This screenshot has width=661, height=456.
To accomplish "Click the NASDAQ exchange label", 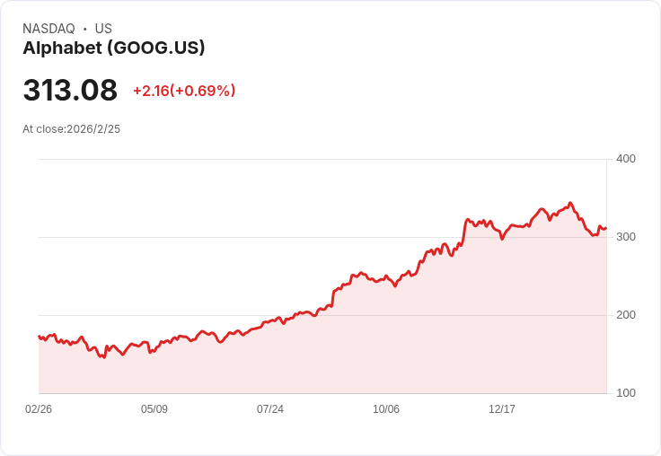I will [48, 29].
